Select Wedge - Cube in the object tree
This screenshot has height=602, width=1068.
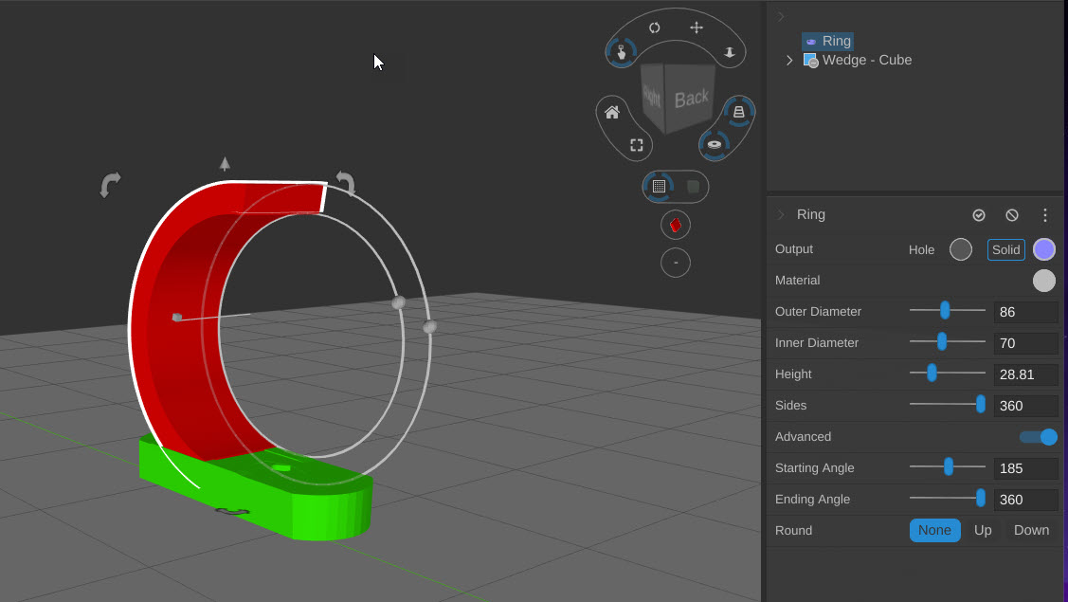pyautogui.click(x=859, y=60)
